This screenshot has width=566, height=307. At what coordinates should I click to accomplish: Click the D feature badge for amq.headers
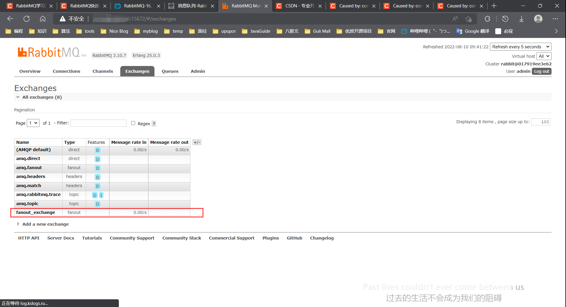(x=98, y=177)
